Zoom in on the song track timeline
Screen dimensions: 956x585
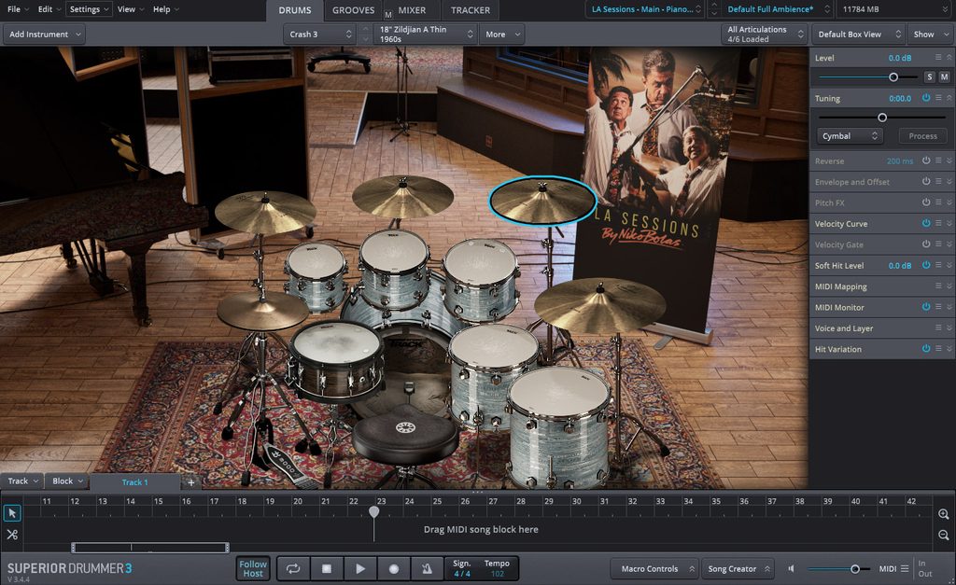tap(943, 514)
